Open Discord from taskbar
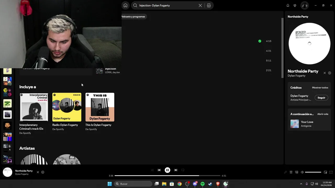Image resolution: width=335 pixels, height=188 pixels. point(195,184)
